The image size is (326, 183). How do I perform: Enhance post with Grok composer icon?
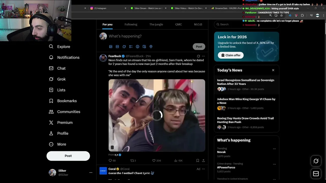click(x=124, y=47)
